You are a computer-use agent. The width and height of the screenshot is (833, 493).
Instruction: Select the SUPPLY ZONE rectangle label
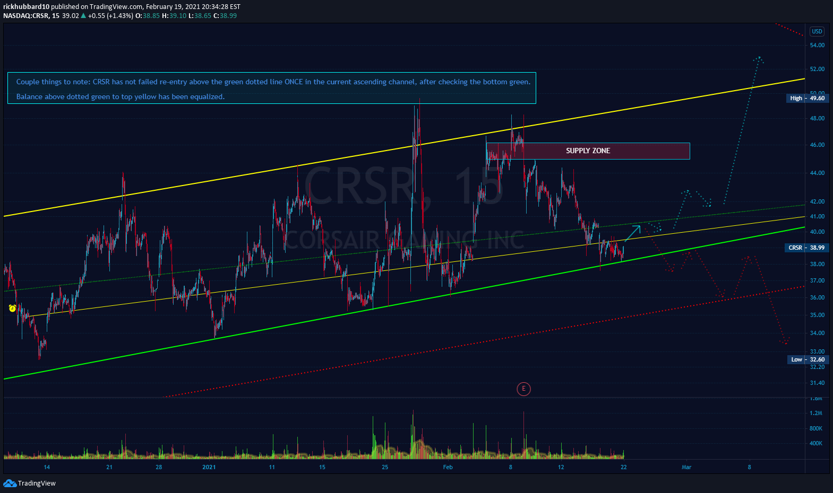click(x=588, y=151)
